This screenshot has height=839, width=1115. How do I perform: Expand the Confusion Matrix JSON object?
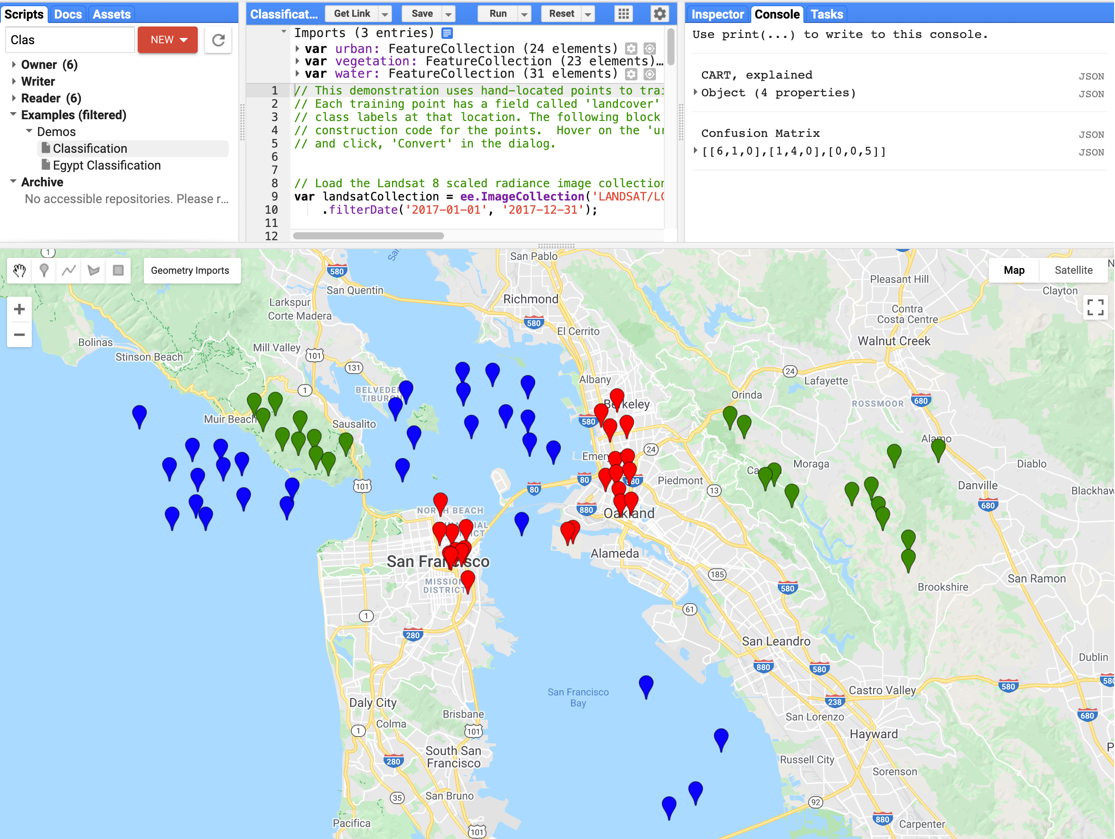[x=697, y=151]
